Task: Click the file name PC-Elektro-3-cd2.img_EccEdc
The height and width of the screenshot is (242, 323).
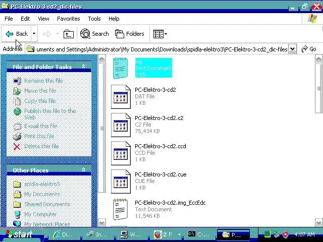Action: [x=170, y=203]
